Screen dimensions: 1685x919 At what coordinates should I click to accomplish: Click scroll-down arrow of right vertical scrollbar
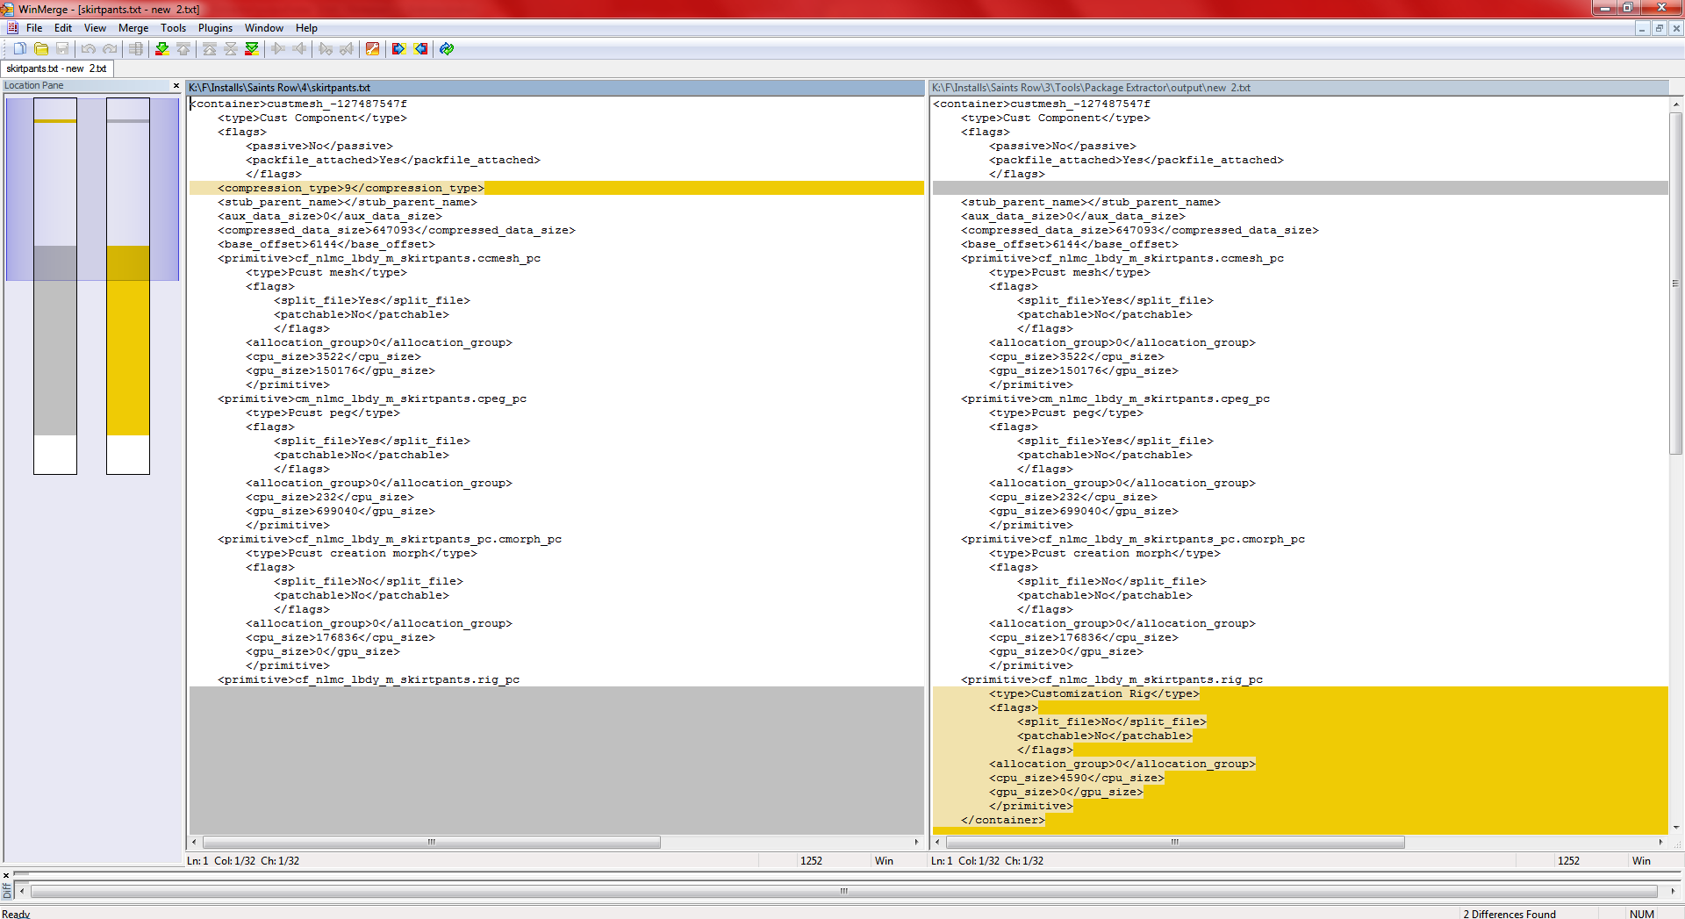(x=1675, y=827)
